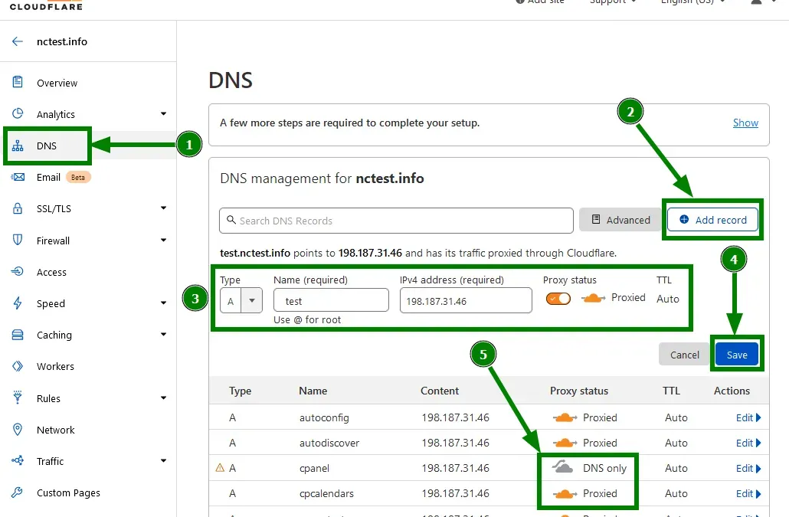
Task: Click the Traffic routing icon
Action: 18,460
